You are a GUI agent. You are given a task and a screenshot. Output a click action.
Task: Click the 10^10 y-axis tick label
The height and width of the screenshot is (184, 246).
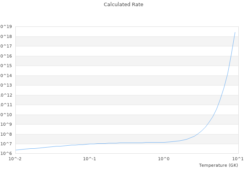point(6,115)
